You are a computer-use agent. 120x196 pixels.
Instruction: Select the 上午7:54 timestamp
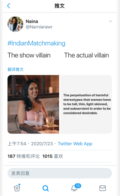(17, 144)
